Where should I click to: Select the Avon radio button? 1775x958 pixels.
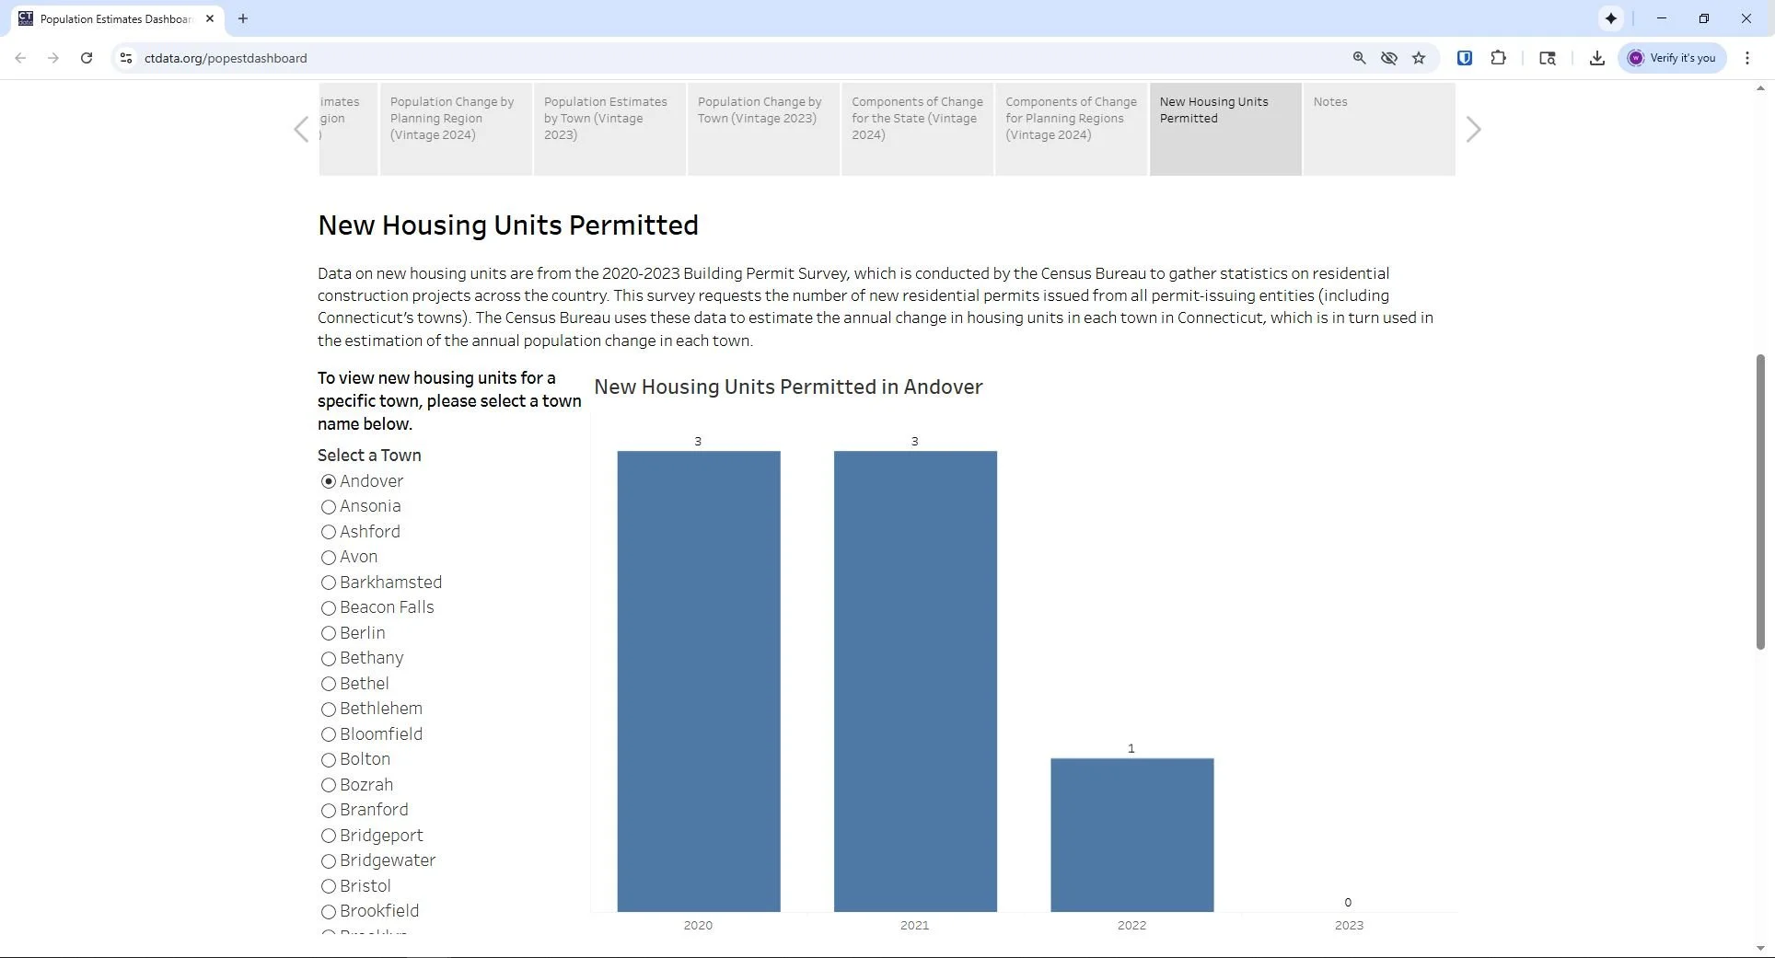coord(328,558)
